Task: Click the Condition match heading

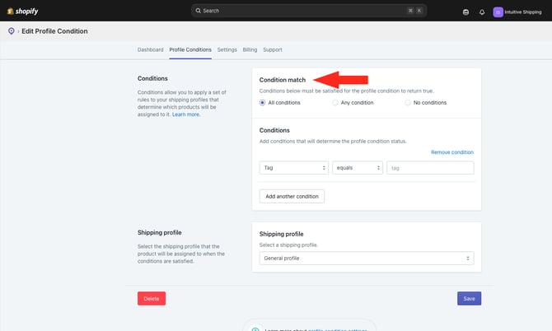Action: coord(283,80)
